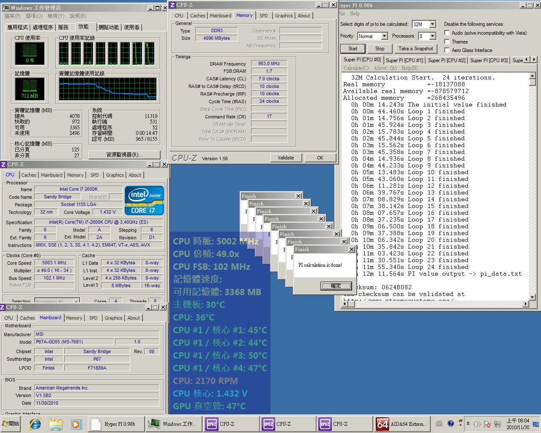This screenshot has width=541, height=433.
Task: Open Windows Media Player from the taskbar
Action: tap(76, 424)
